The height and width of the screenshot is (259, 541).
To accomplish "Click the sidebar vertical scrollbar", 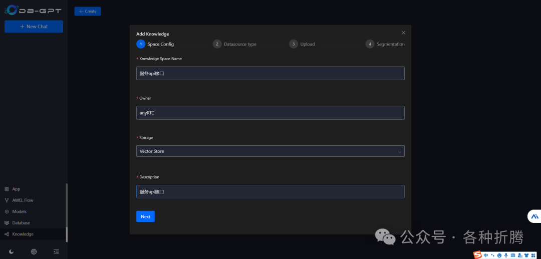I will [67, 212].
